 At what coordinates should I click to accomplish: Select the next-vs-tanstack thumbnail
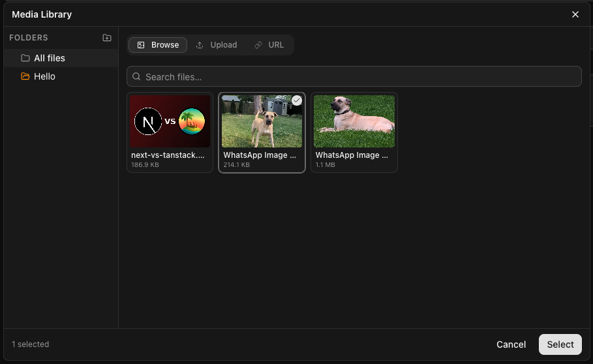[170, 121]
